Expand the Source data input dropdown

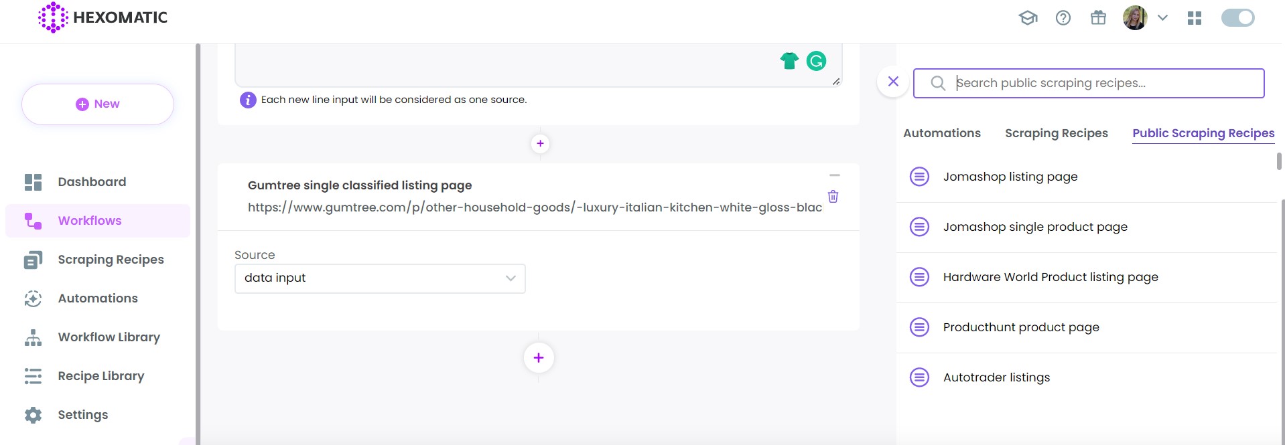380,278
